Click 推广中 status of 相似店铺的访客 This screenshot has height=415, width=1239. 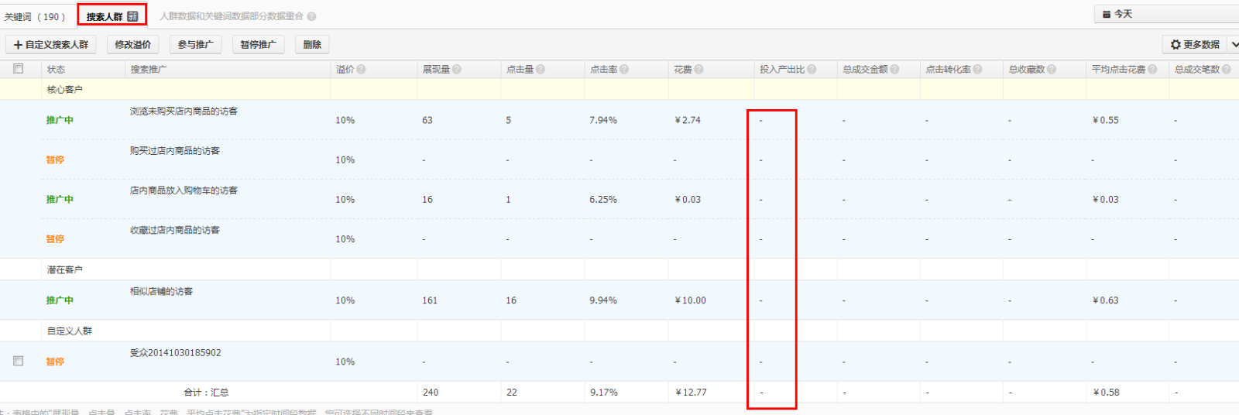coord(60,300)
